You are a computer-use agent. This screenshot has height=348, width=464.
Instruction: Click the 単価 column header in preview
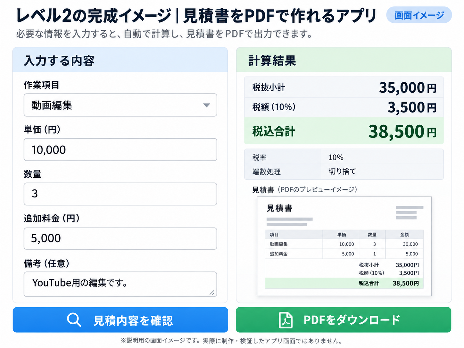click(342, 235)
